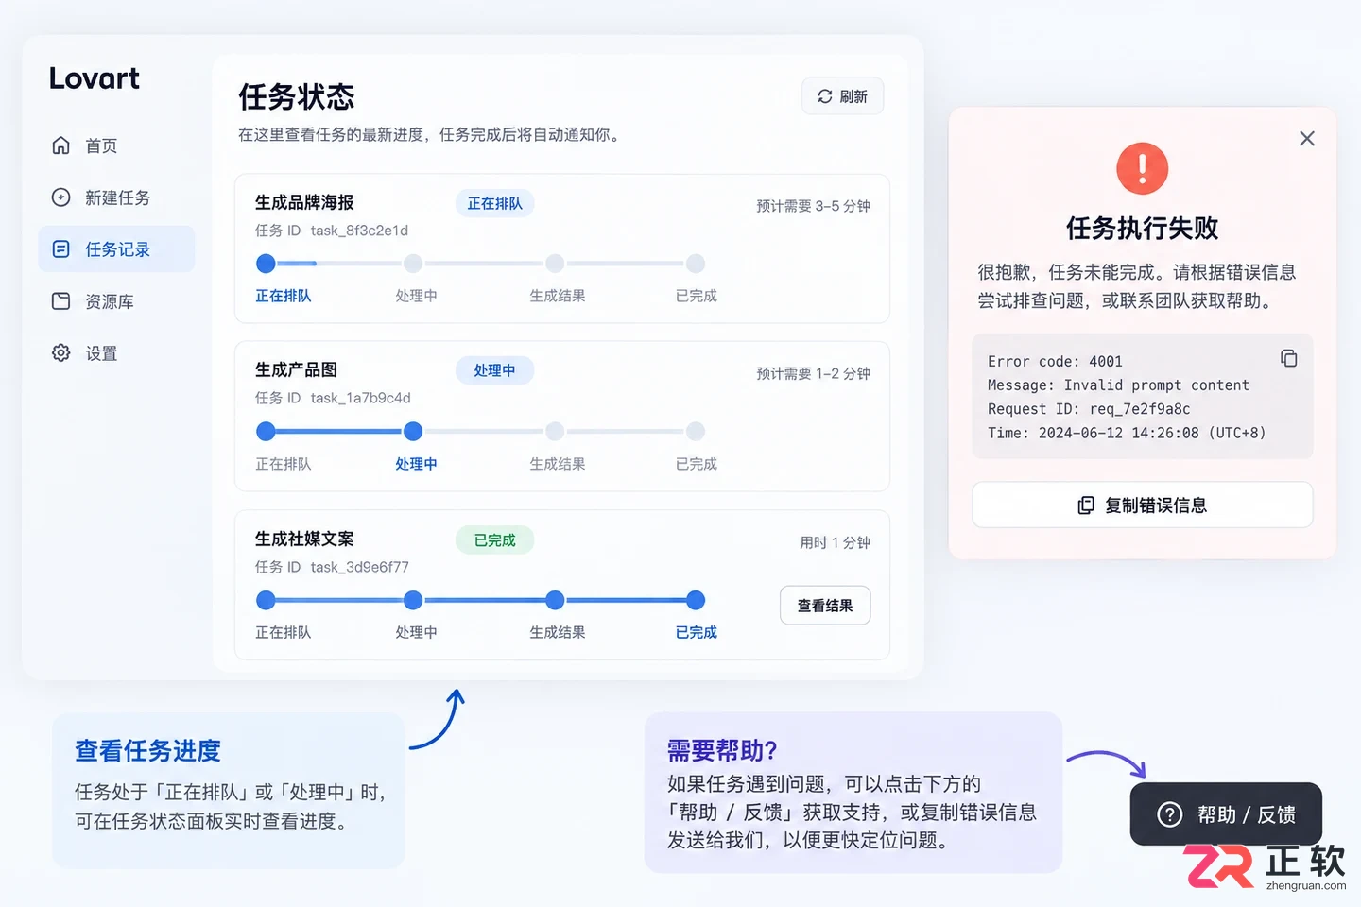Open 设置 in the sidebar
1361x907 pixels.
116,353
